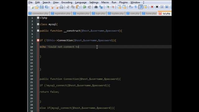Open the Run menu
The height and width of the screenshot is (112, 199).
click(x=114, y=2)
